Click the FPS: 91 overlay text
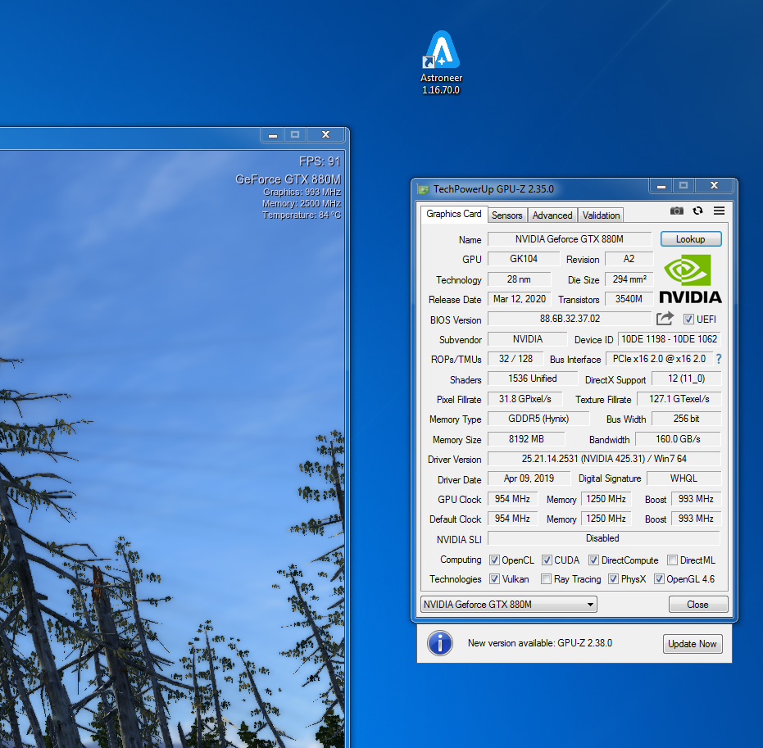 point(320,161)
